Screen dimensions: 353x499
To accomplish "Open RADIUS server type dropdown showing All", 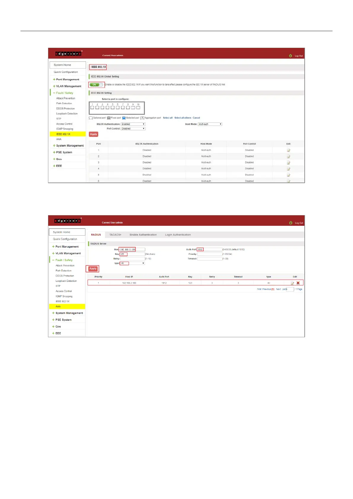I will pos(132,263).
